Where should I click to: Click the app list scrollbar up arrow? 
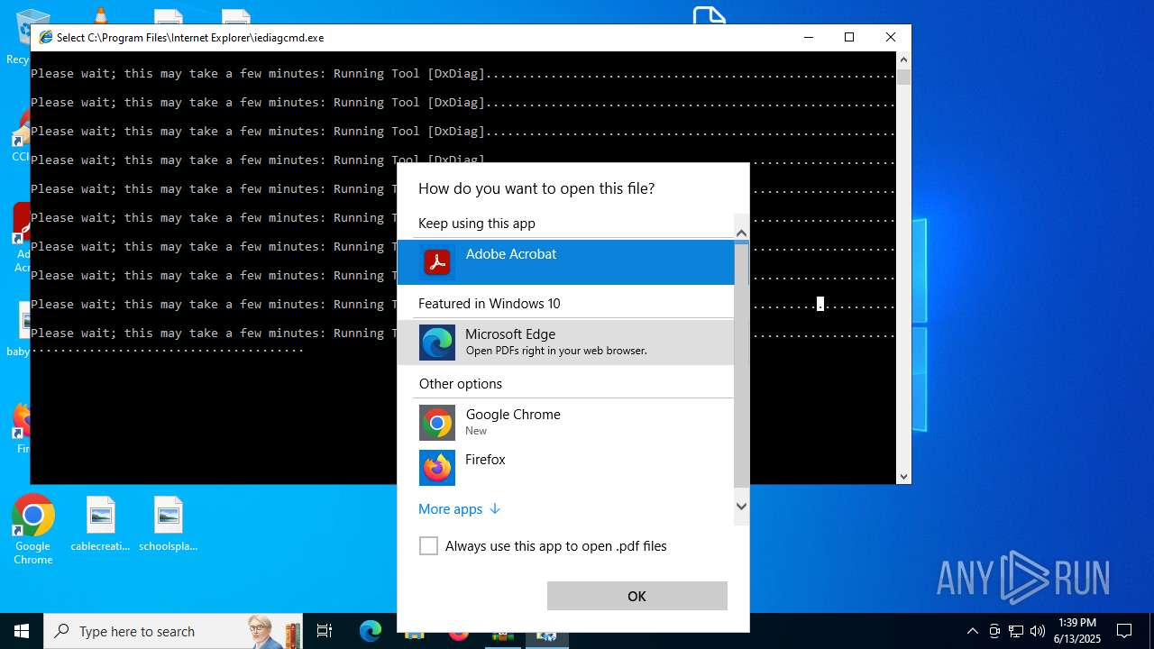[x=742, y=233]
